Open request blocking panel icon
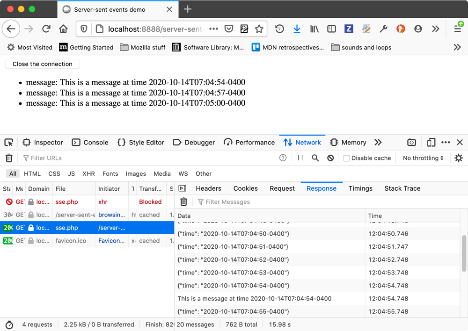 (330, 158)
